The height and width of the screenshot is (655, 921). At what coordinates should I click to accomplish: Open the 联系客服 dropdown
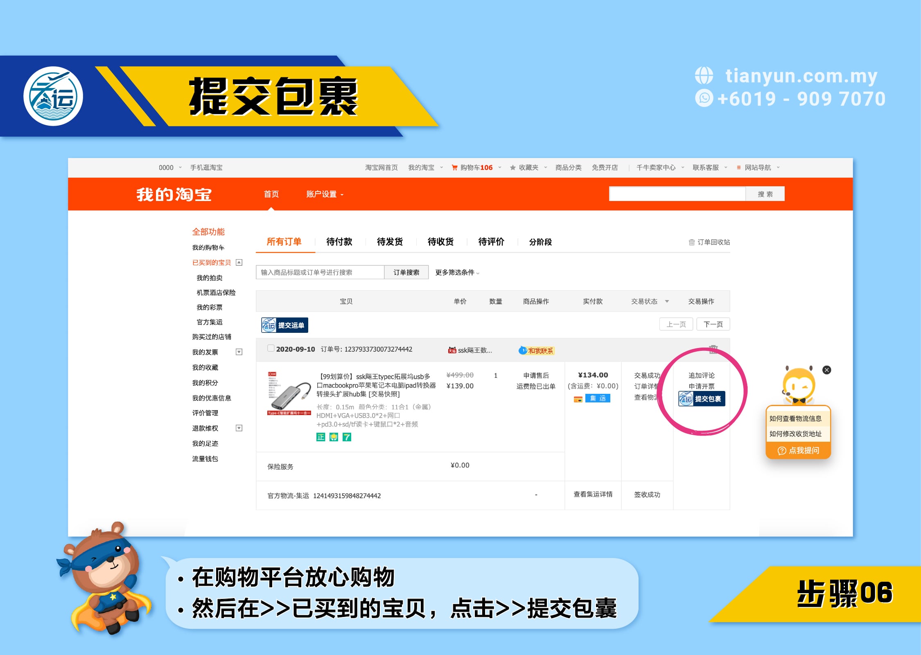point(710,167)
